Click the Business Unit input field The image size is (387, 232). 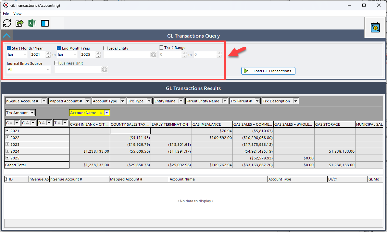click(x=78, y=70)
